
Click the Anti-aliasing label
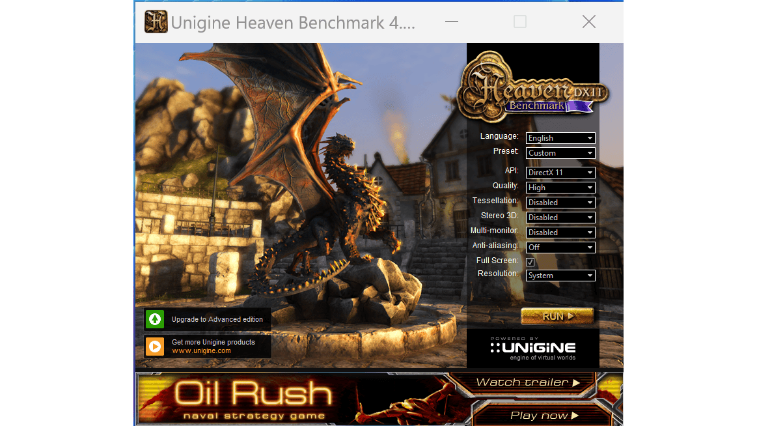click(x=495, y=246)
